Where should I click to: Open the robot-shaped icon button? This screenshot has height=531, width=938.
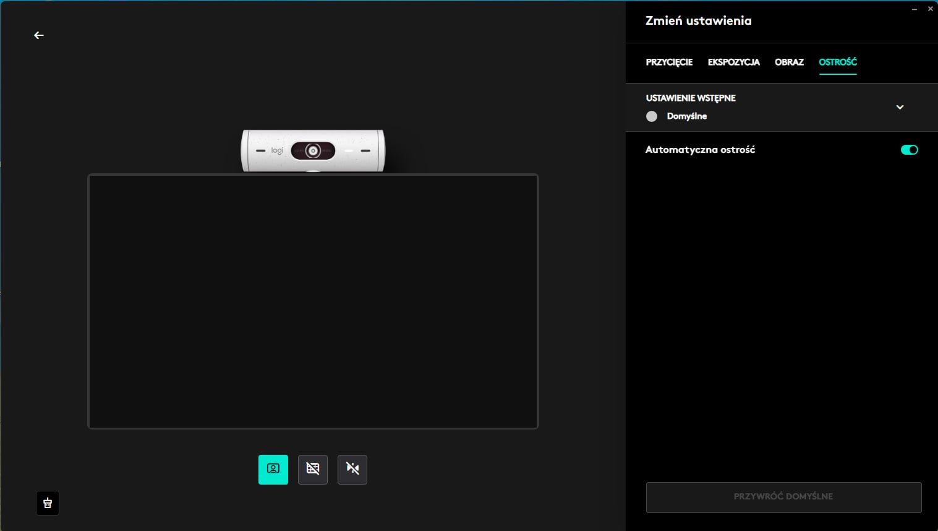[x=48, y=503]
